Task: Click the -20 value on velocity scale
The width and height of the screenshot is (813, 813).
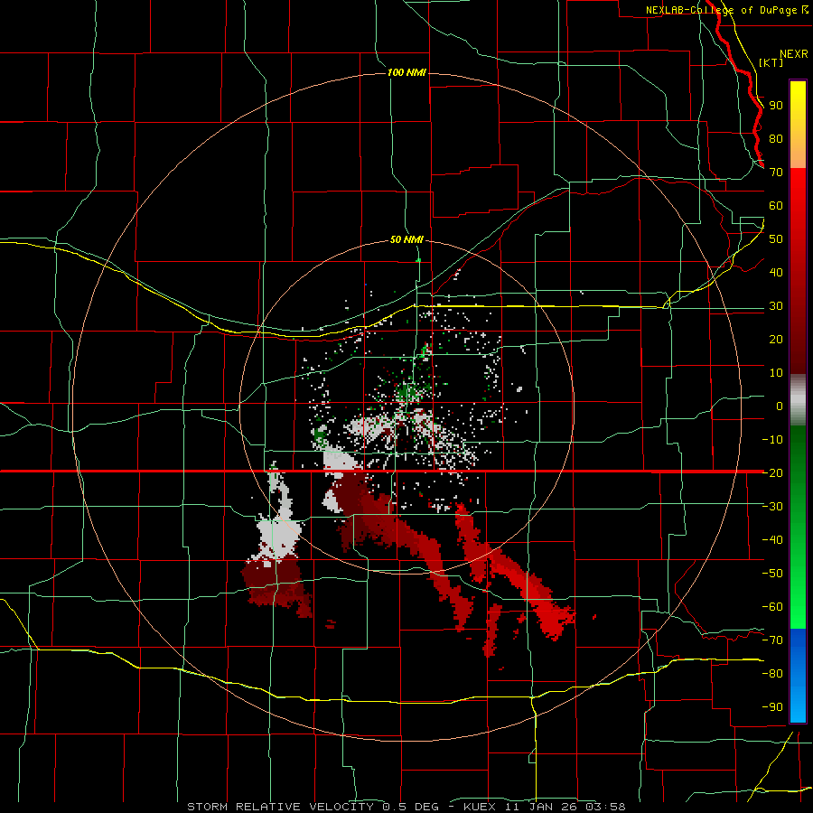Action: (x=772, y=472)
